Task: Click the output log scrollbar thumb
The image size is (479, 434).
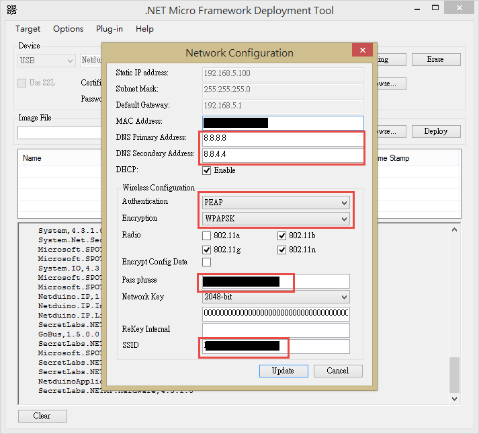Action: pos(455,375)
